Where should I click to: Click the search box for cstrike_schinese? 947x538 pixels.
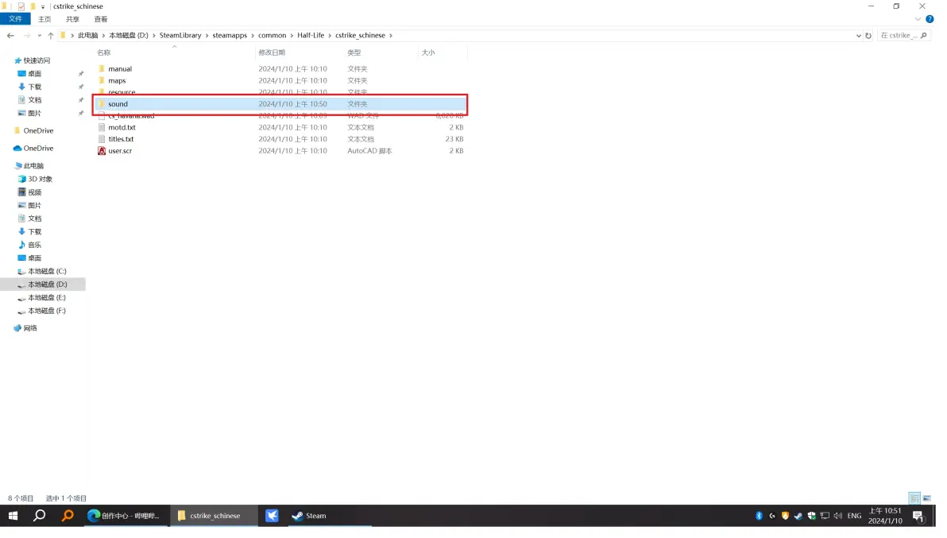pos(903,36)
